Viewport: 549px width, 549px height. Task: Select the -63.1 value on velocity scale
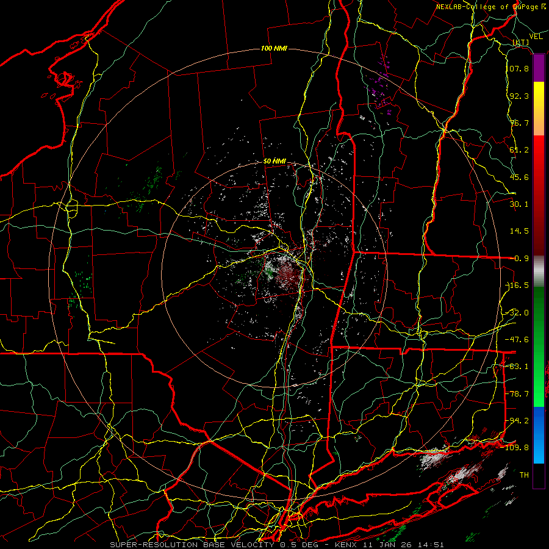[x=517, y=367]
